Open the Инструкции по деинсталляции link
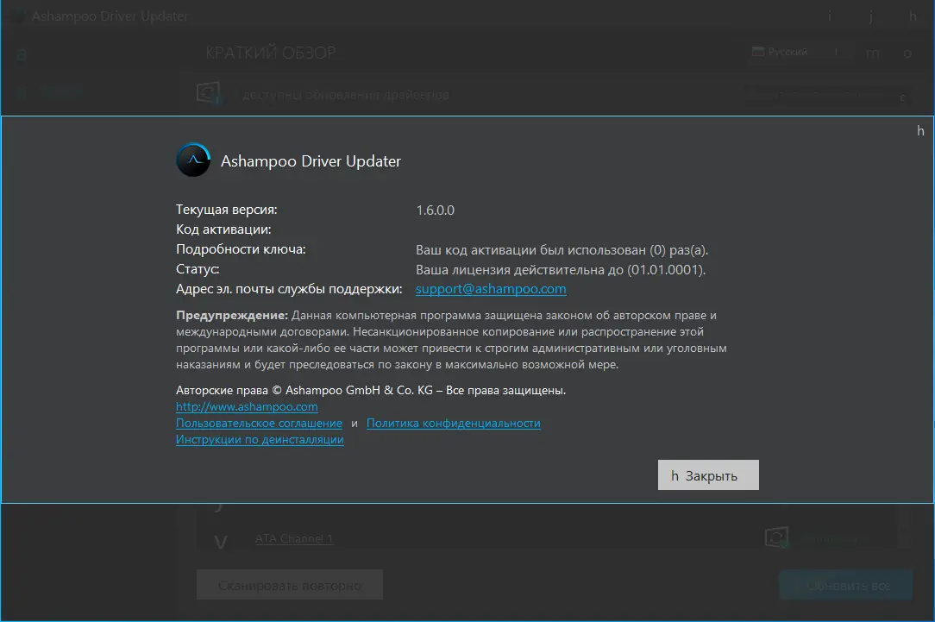Screen dimensions: 935x622 259,440
